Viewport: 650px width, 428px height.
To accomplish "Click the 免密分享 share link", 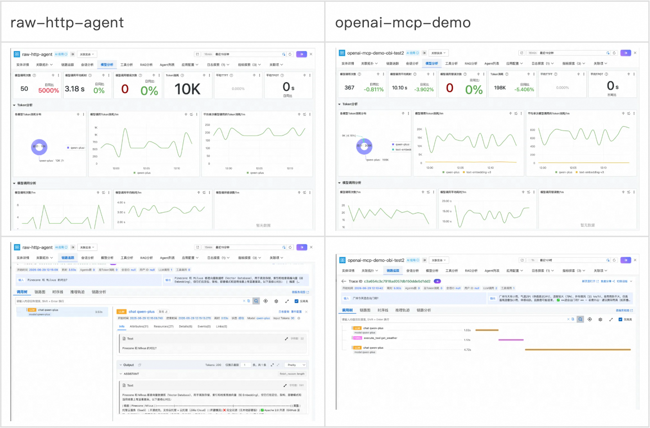I will tap(607, 282).
